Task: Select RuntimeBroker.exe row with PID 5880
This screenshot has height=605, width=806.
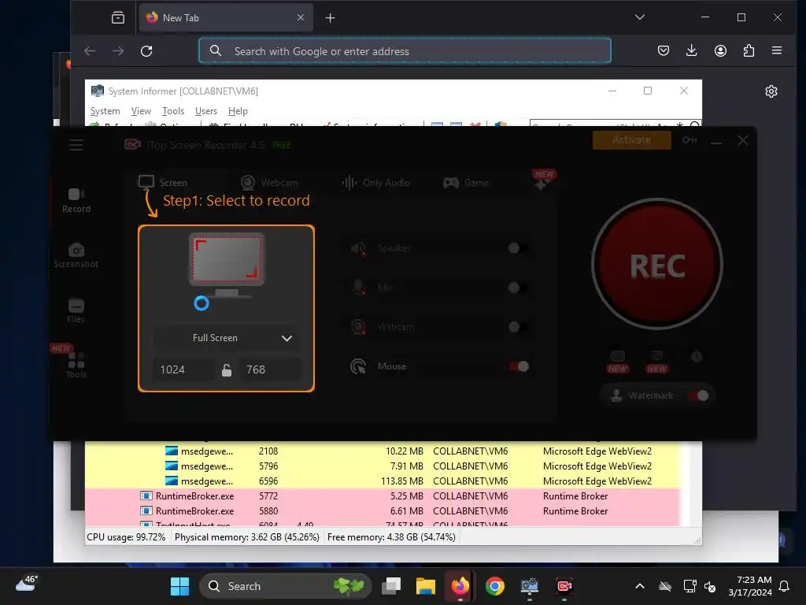Action: pos(383,510)
